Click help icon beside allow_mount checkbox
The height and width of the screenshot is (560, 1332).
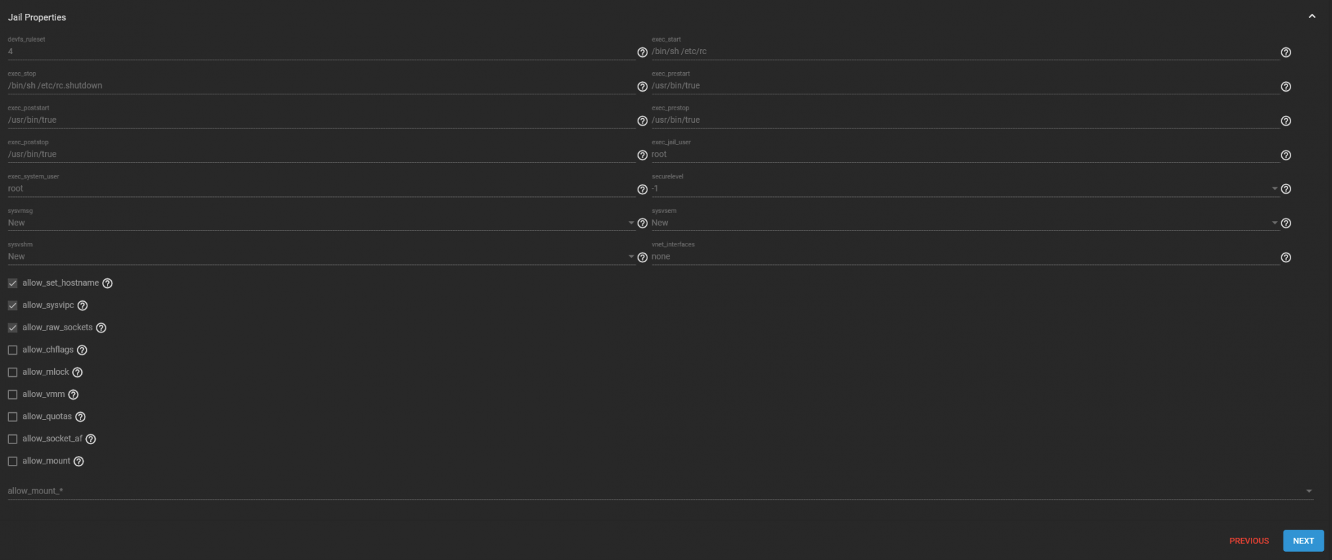[x=79, y=461]
